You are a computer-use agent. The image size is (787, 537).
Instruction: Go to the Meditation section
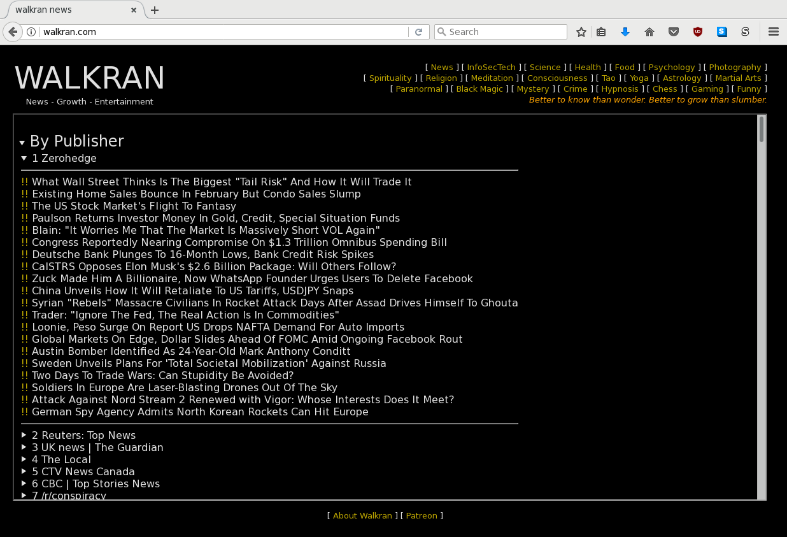click(492, 78)
